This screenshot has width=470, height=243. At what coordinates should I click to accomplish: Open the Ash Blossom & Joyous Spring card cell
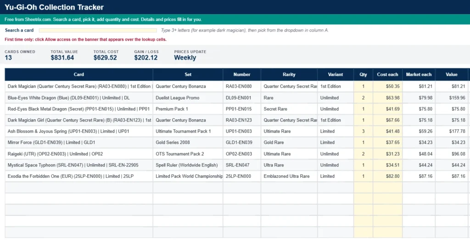tap(79, 131)
